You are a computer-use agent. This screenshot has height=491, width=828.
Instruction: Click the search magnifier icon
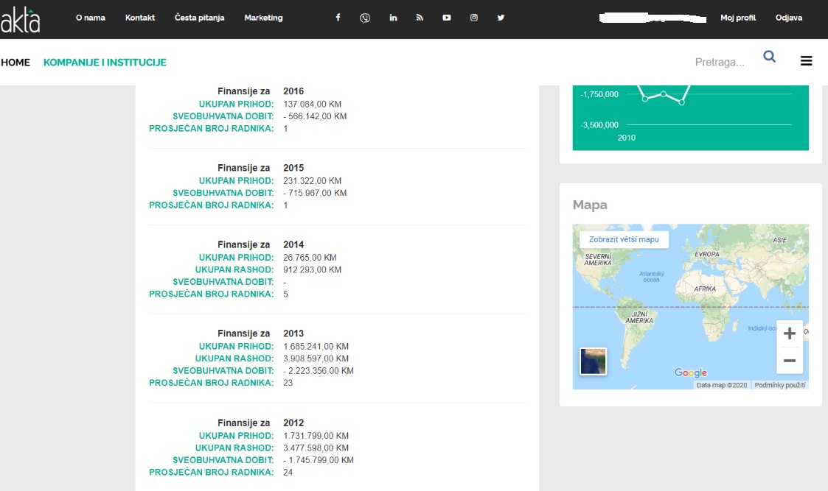pos(769,57)
